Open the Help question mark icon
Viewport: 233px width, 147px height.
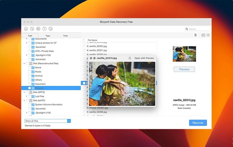point(44,29)
